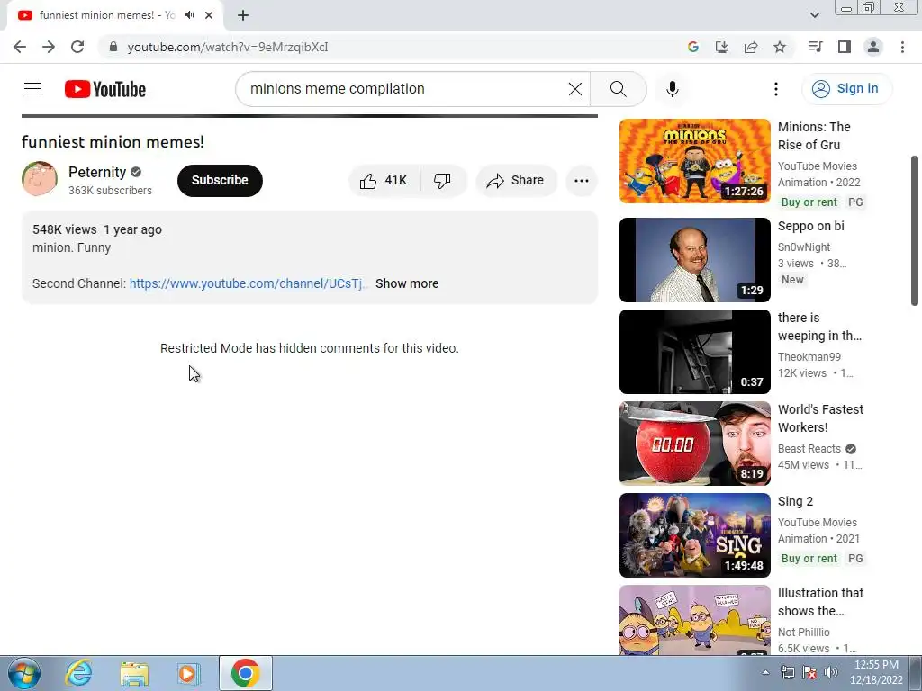Screen dimensions: 922x691
Task: Mute the tab via speaker icon
Action: pos(189,15)
